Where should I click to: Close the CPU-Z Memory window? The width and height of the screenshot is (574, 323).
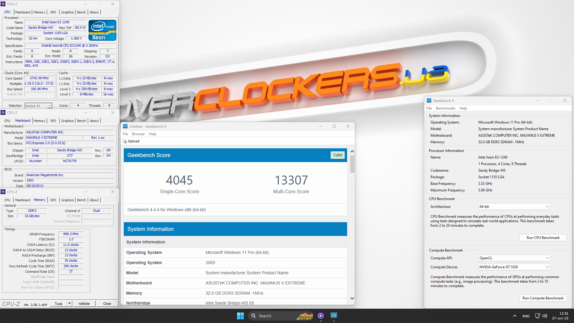click(x=113, y=192)
